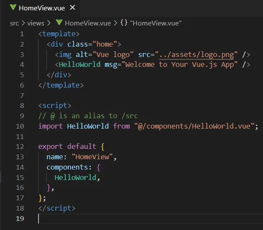263x230 pixels.
Task: Click the chevron between src and views
Action: (x=23, y=23)
